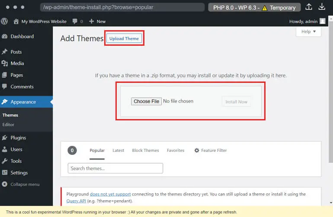Click Collapse menu text
This screenshot has height=217, width=333.
coord(25,184)
